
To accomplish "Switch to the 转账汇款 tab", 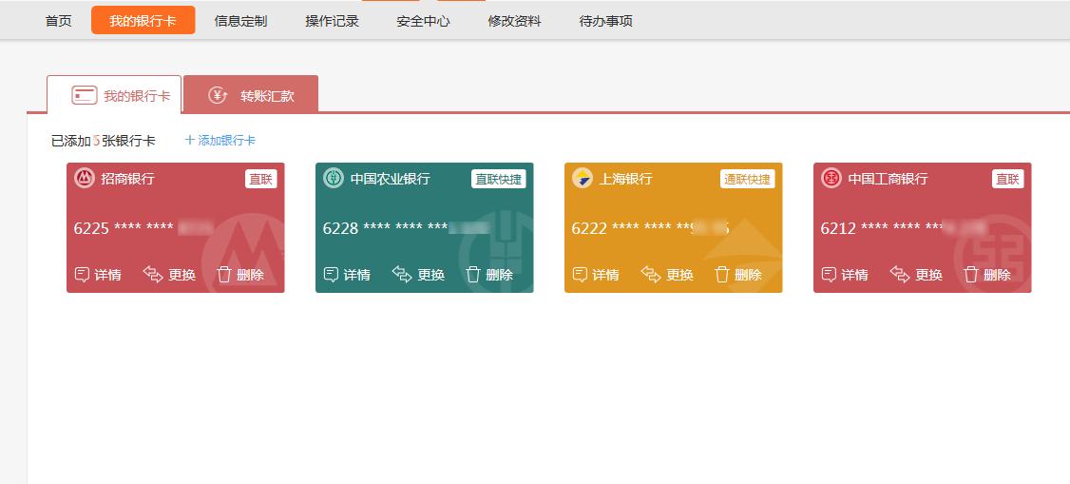I will [x=251, y=94].
